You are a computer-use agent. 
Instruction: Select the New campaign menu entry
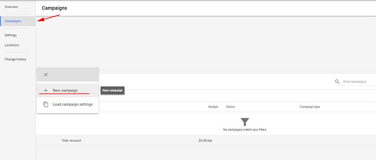click(68, 90)
